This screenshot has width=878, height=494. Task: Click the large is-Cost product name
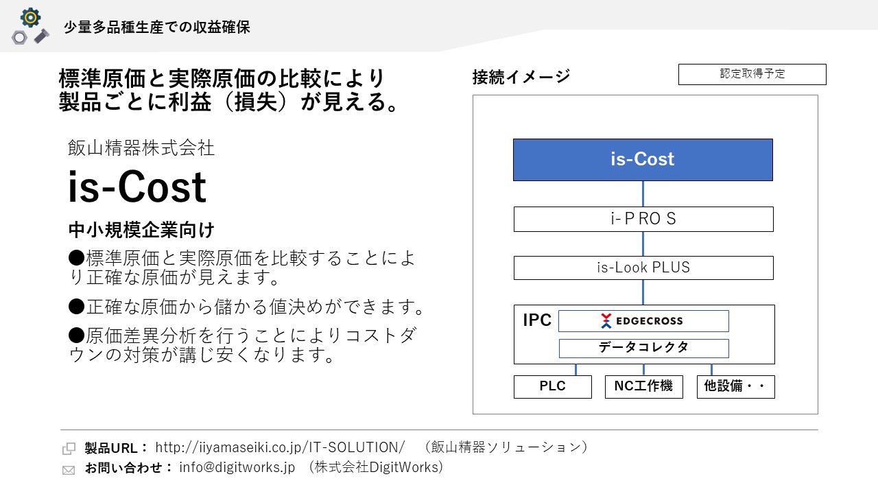pos(137,187)
